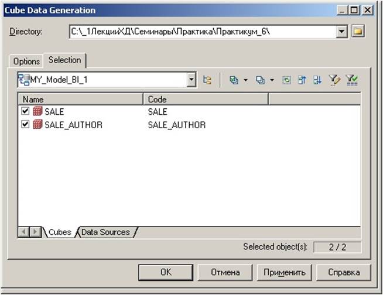Click the Deselect All icon

(260, 80)
